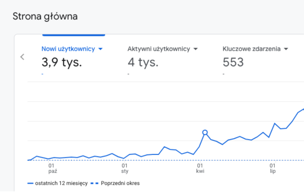Click the 3,9 tys. value
This screenshot has height=192, width=304.
coord(62,62)
